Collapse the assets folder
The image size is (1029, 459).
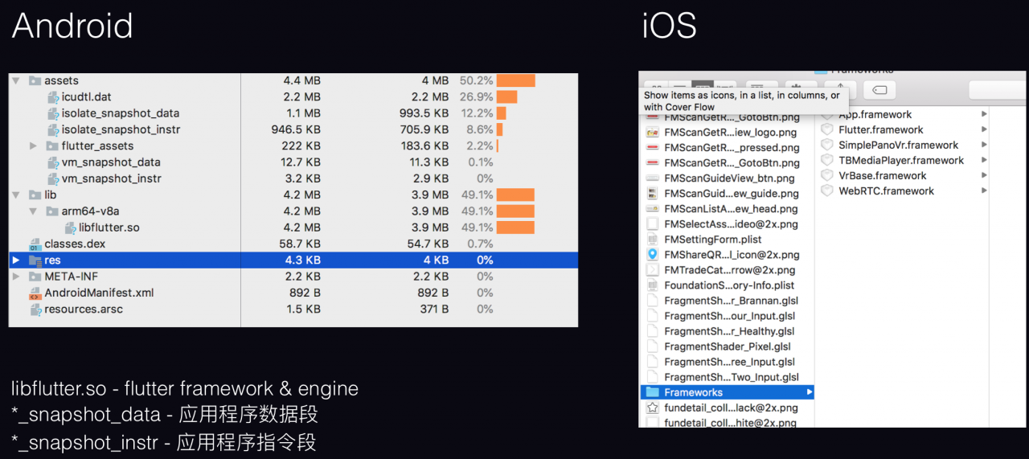tap(17, 80)
